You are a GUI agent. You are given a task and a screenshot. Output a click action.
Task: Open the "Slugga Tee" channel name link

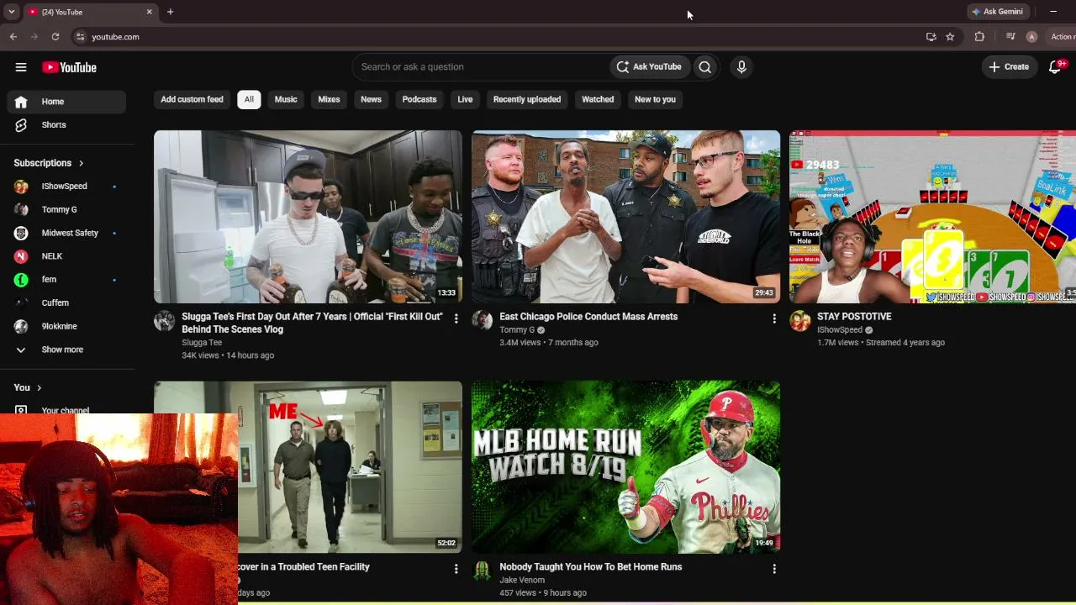click(202, 343)
